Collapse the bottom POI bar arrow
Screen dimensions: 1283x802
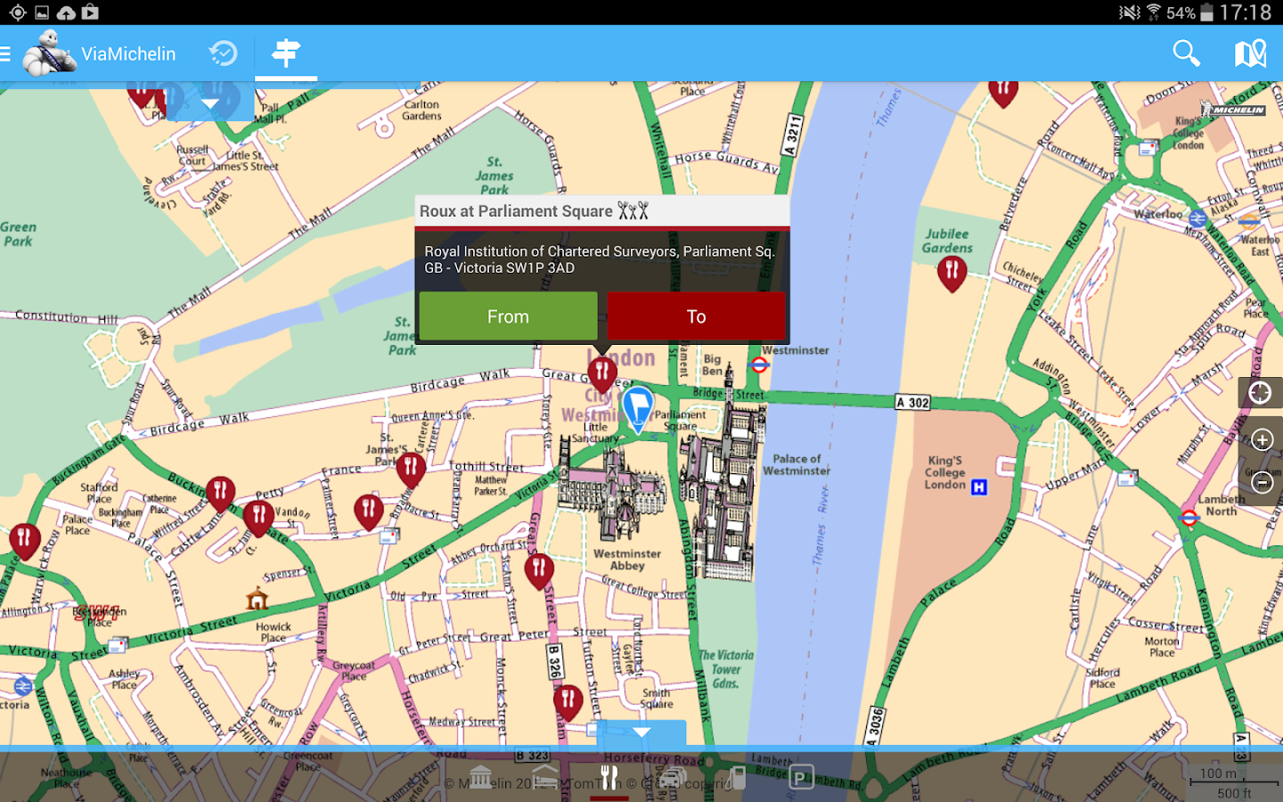click(641, 732)
